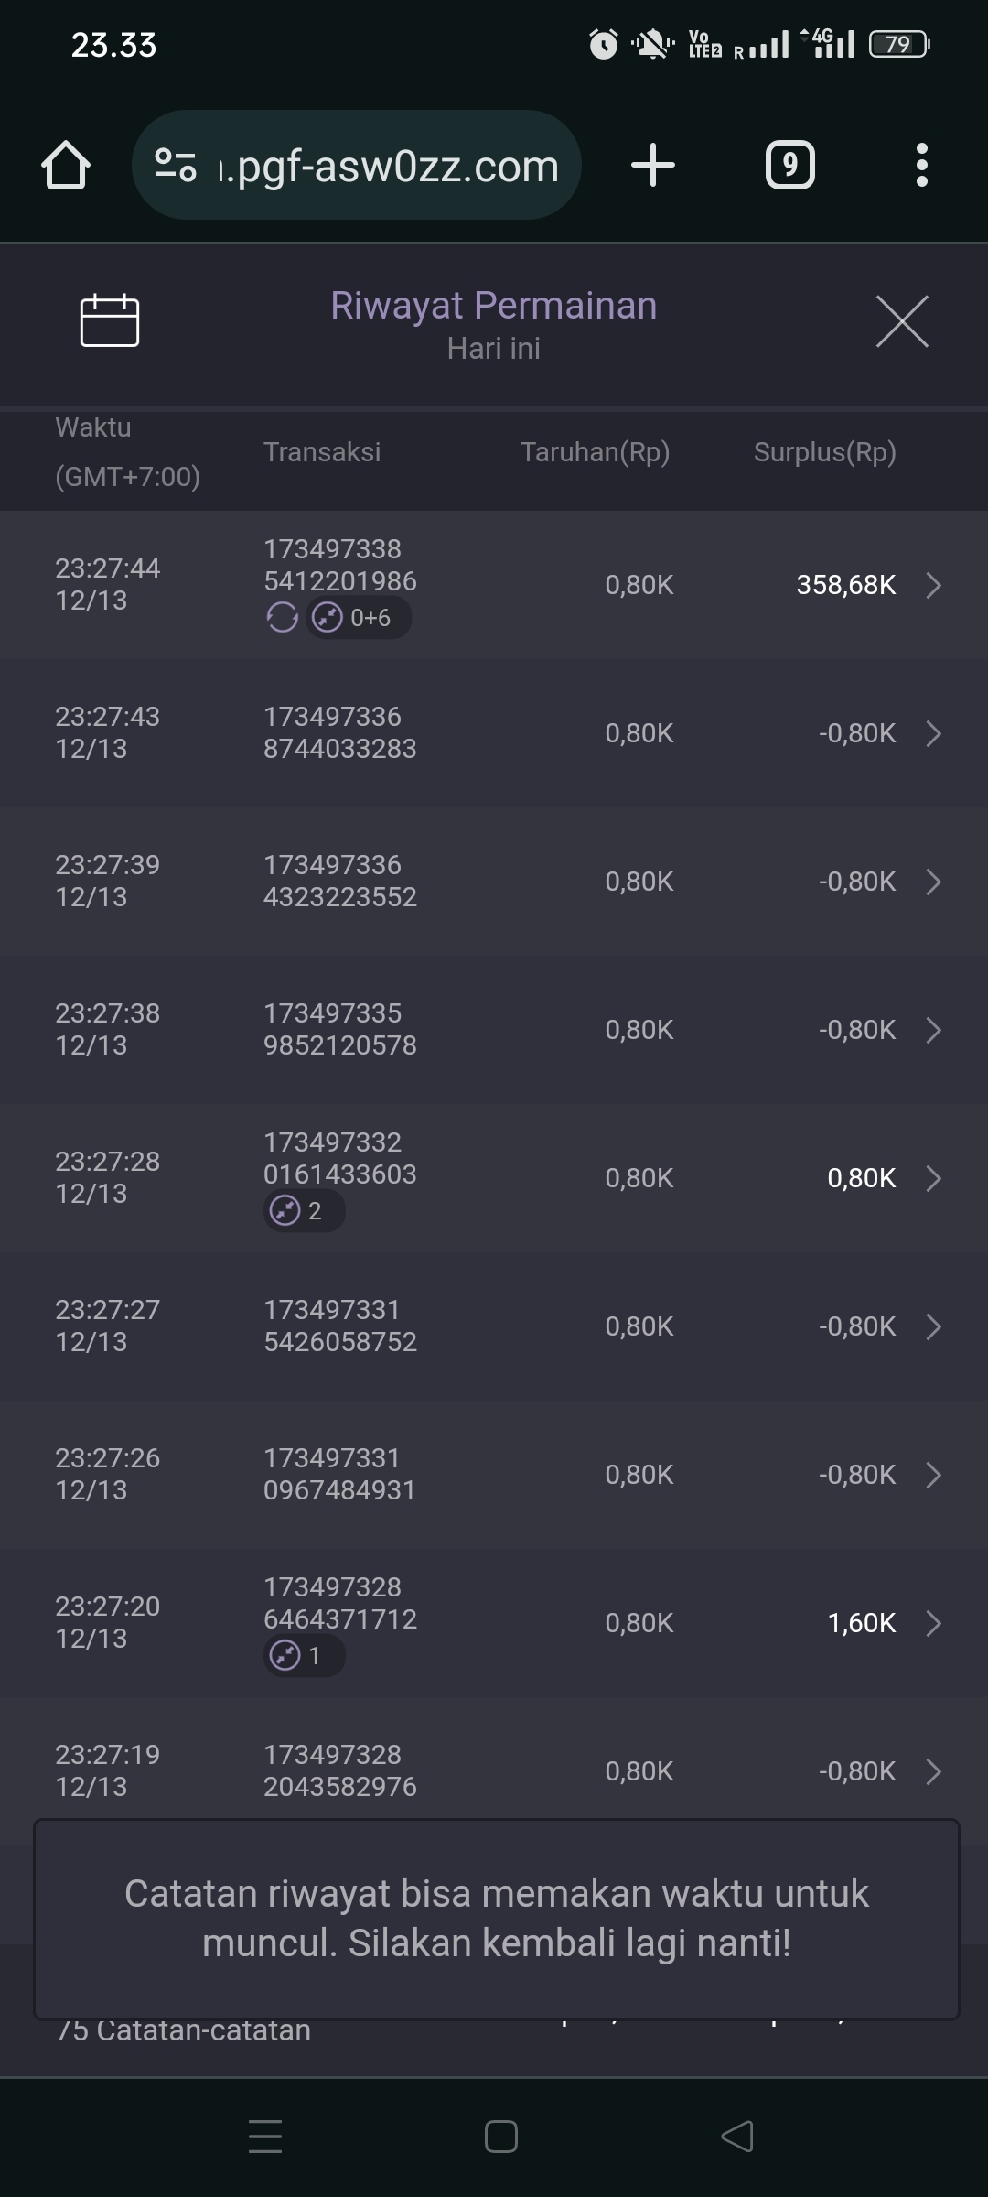Open the tab switcher showing 9 tabs
The image size is (988, 2197).
[x=789, y=166]
